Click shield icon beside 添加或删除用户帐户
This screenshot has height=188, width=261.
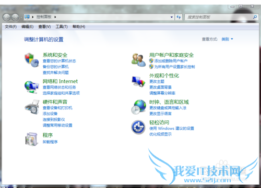pyautogui.click(x=151, y=61)
